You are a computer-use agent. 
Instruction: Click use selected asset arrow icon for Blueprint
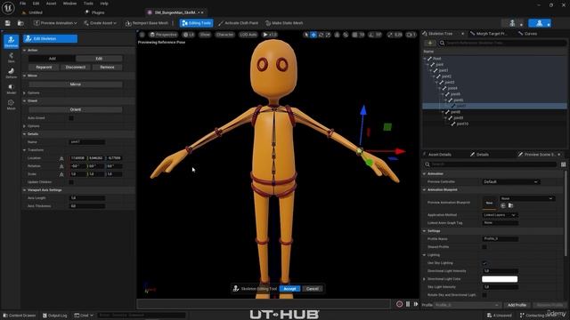503,205
